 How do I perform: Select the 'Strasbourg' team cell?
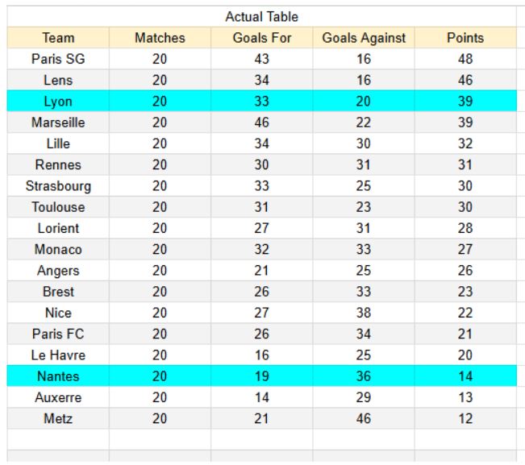(x=58, y=186)
